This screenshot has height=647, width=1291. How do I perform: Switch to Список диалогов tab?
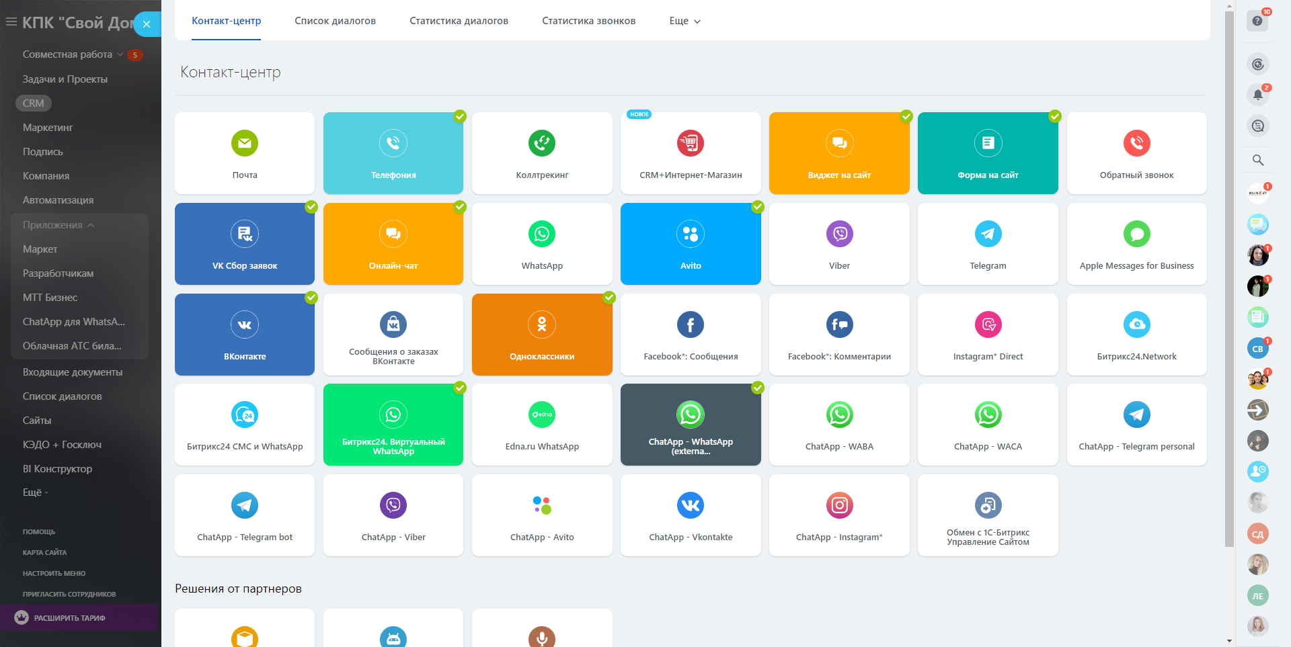tap(335, 21)
